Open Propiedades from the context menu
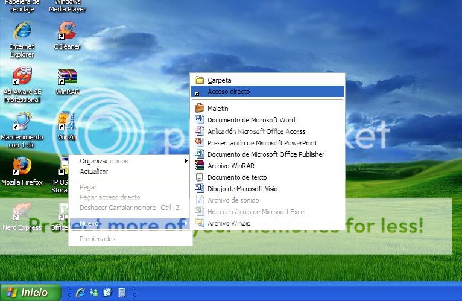The width and height of the screenshot is (462, 301). (x=130, y=238)
